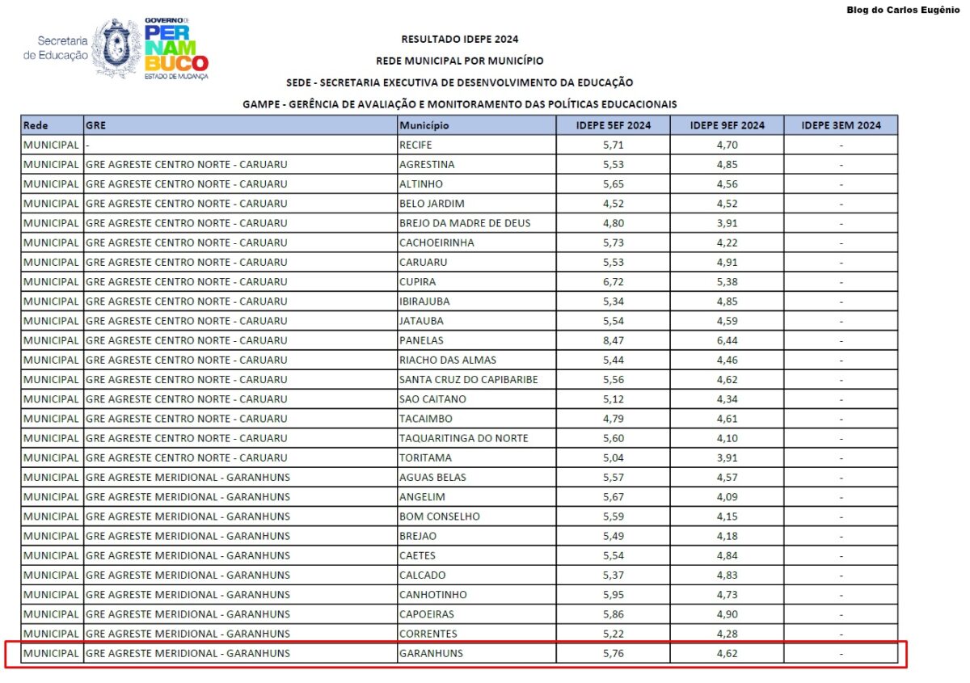Click the IDEPE 3EM 2024 column header
The height and width of the screenshot is (683, 970).
tap(841, 125)
